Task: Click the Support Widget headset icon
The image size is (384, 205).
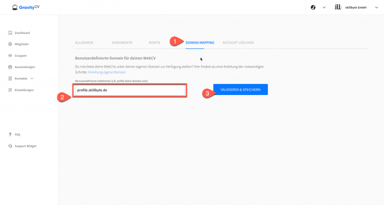Action: tap(10, 146)
